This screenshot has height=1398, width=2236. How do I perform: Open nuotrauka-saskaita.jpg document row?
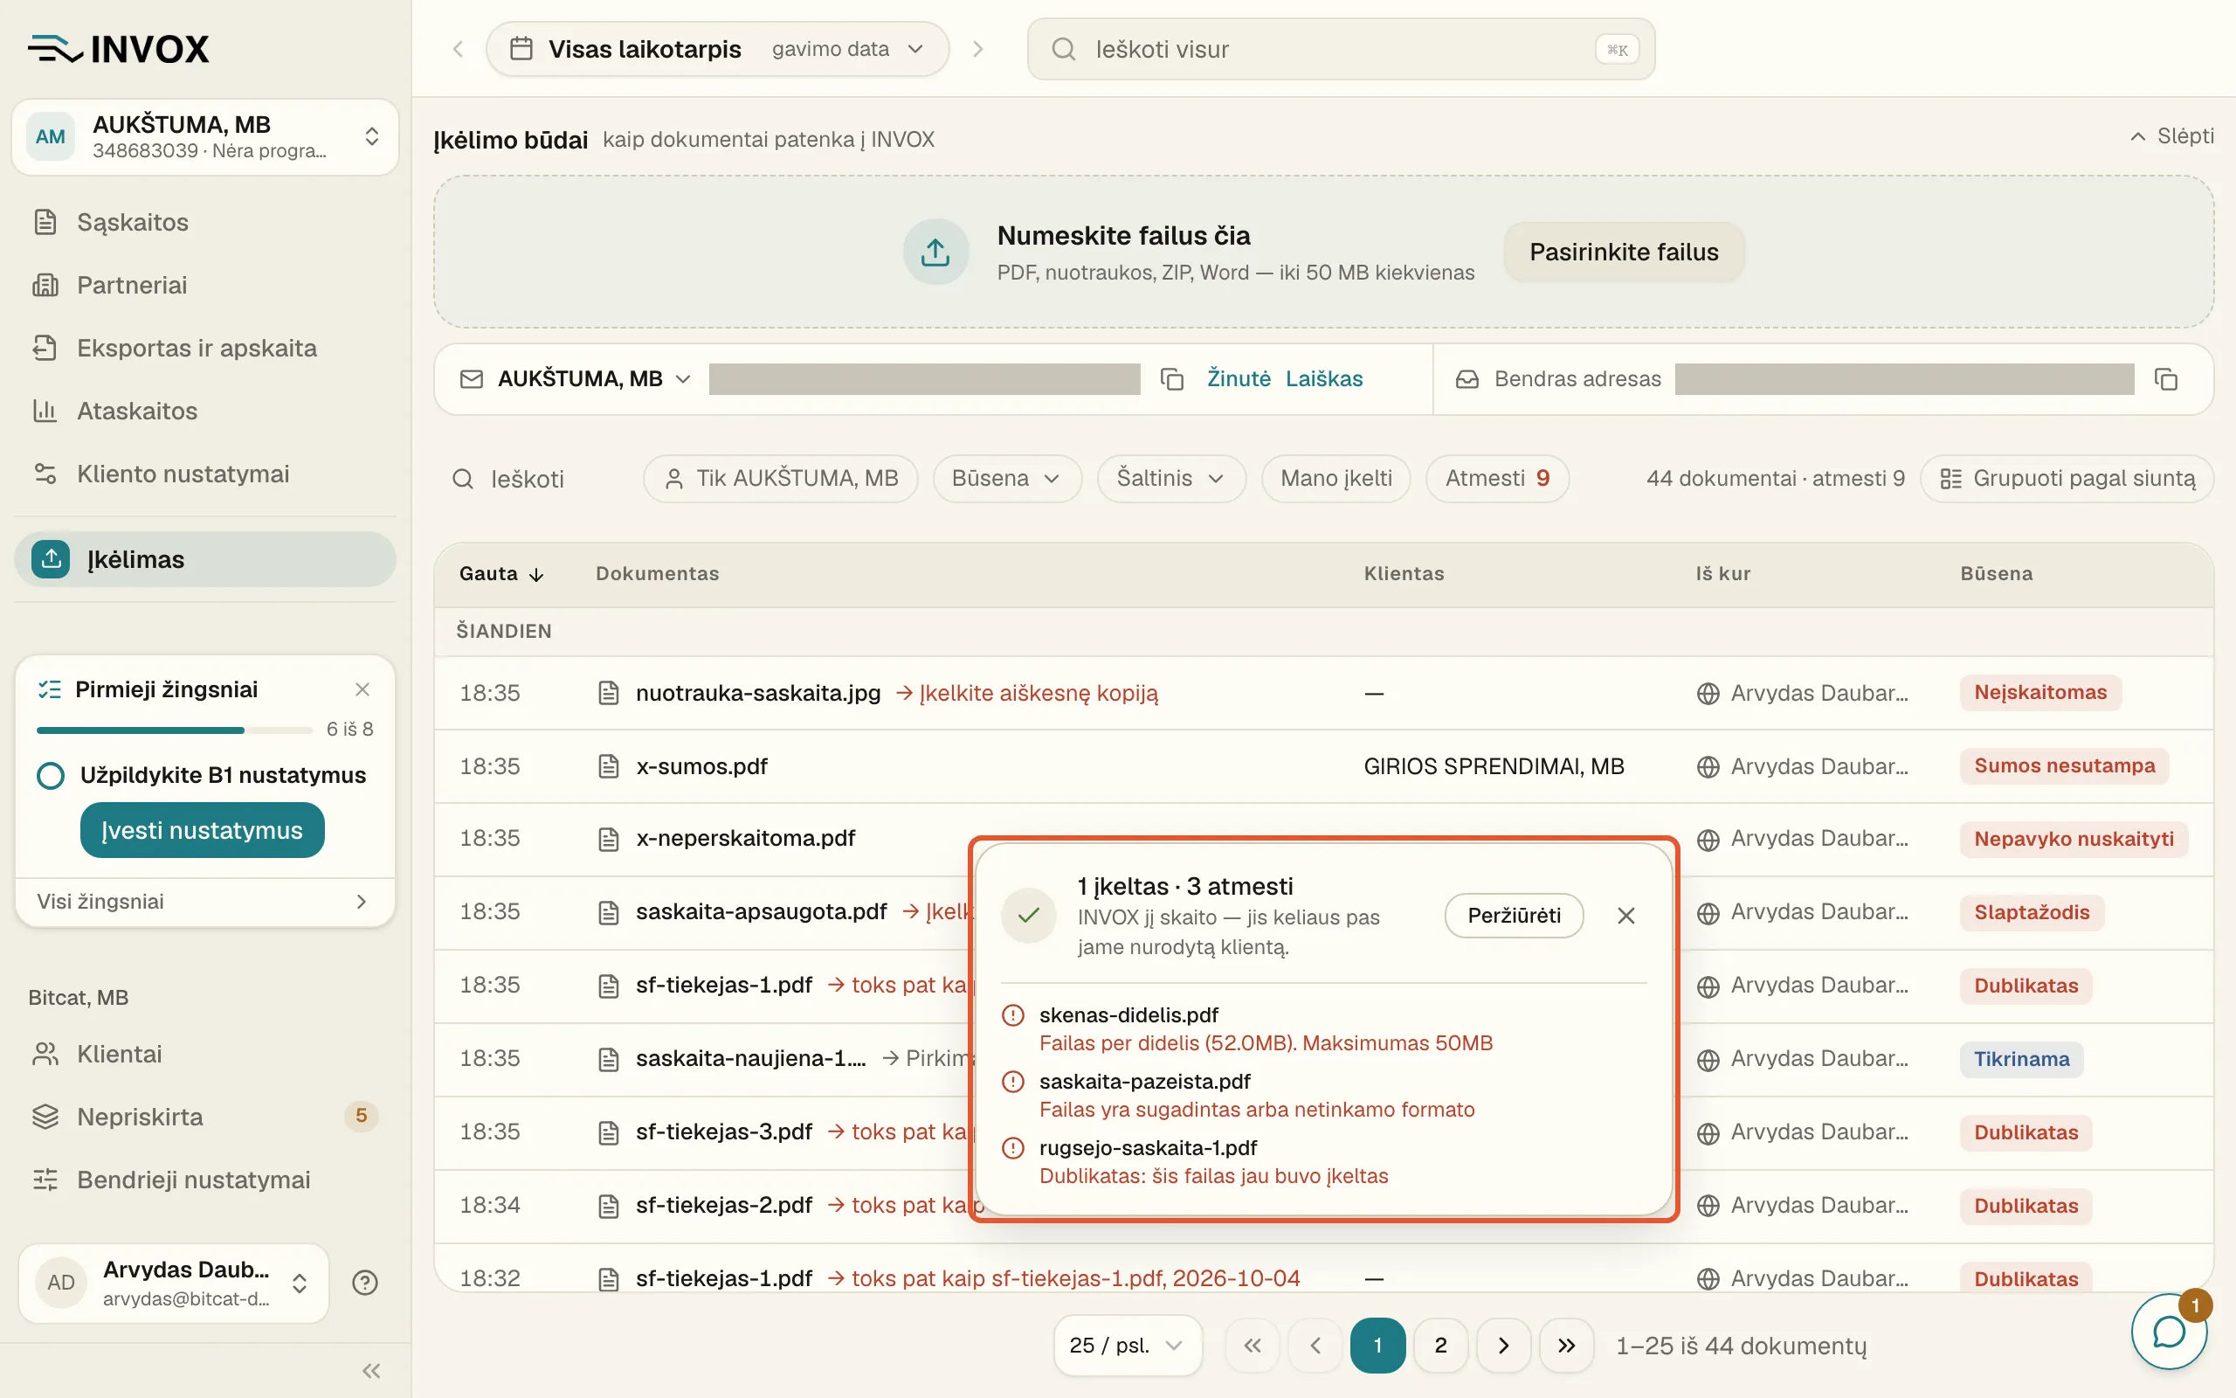click(x=1323, y=693)
